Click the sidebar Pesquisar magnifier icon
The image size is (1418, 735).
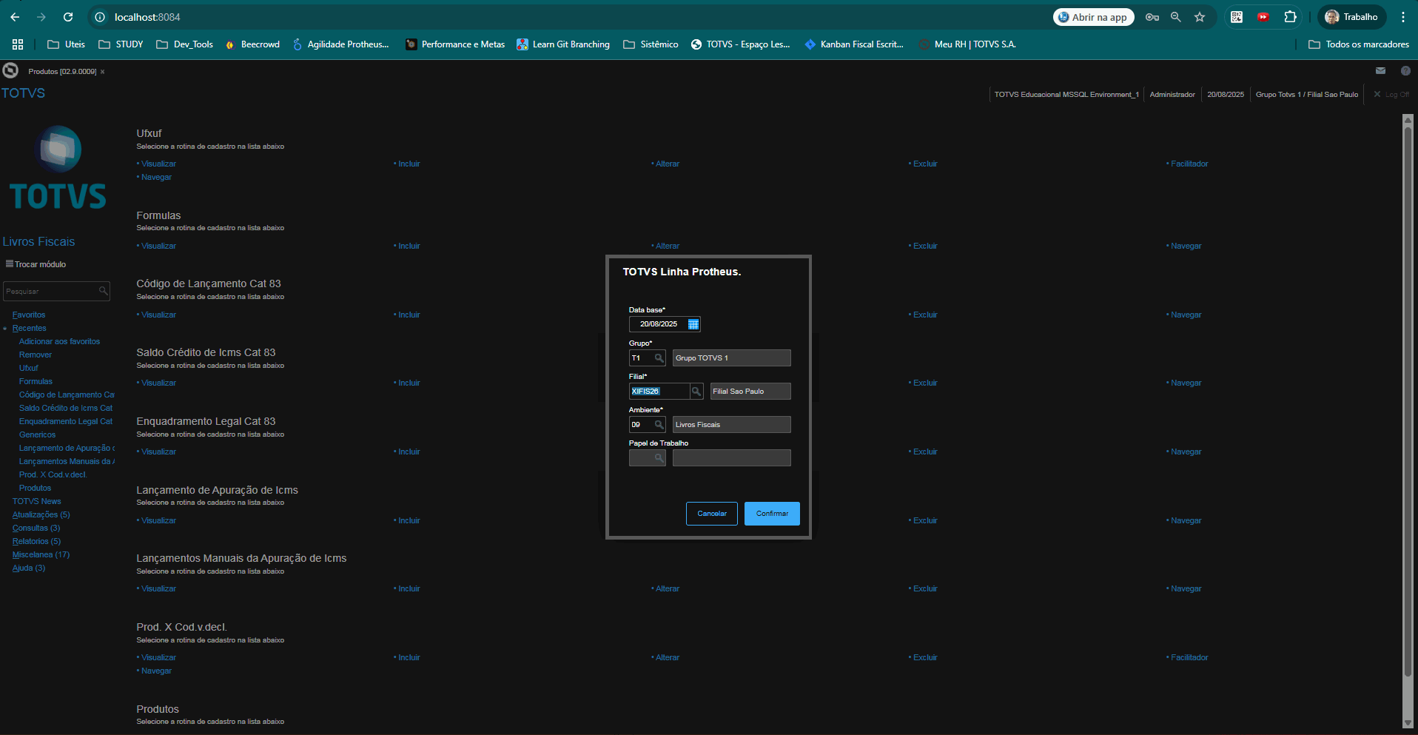coord(104,291)
